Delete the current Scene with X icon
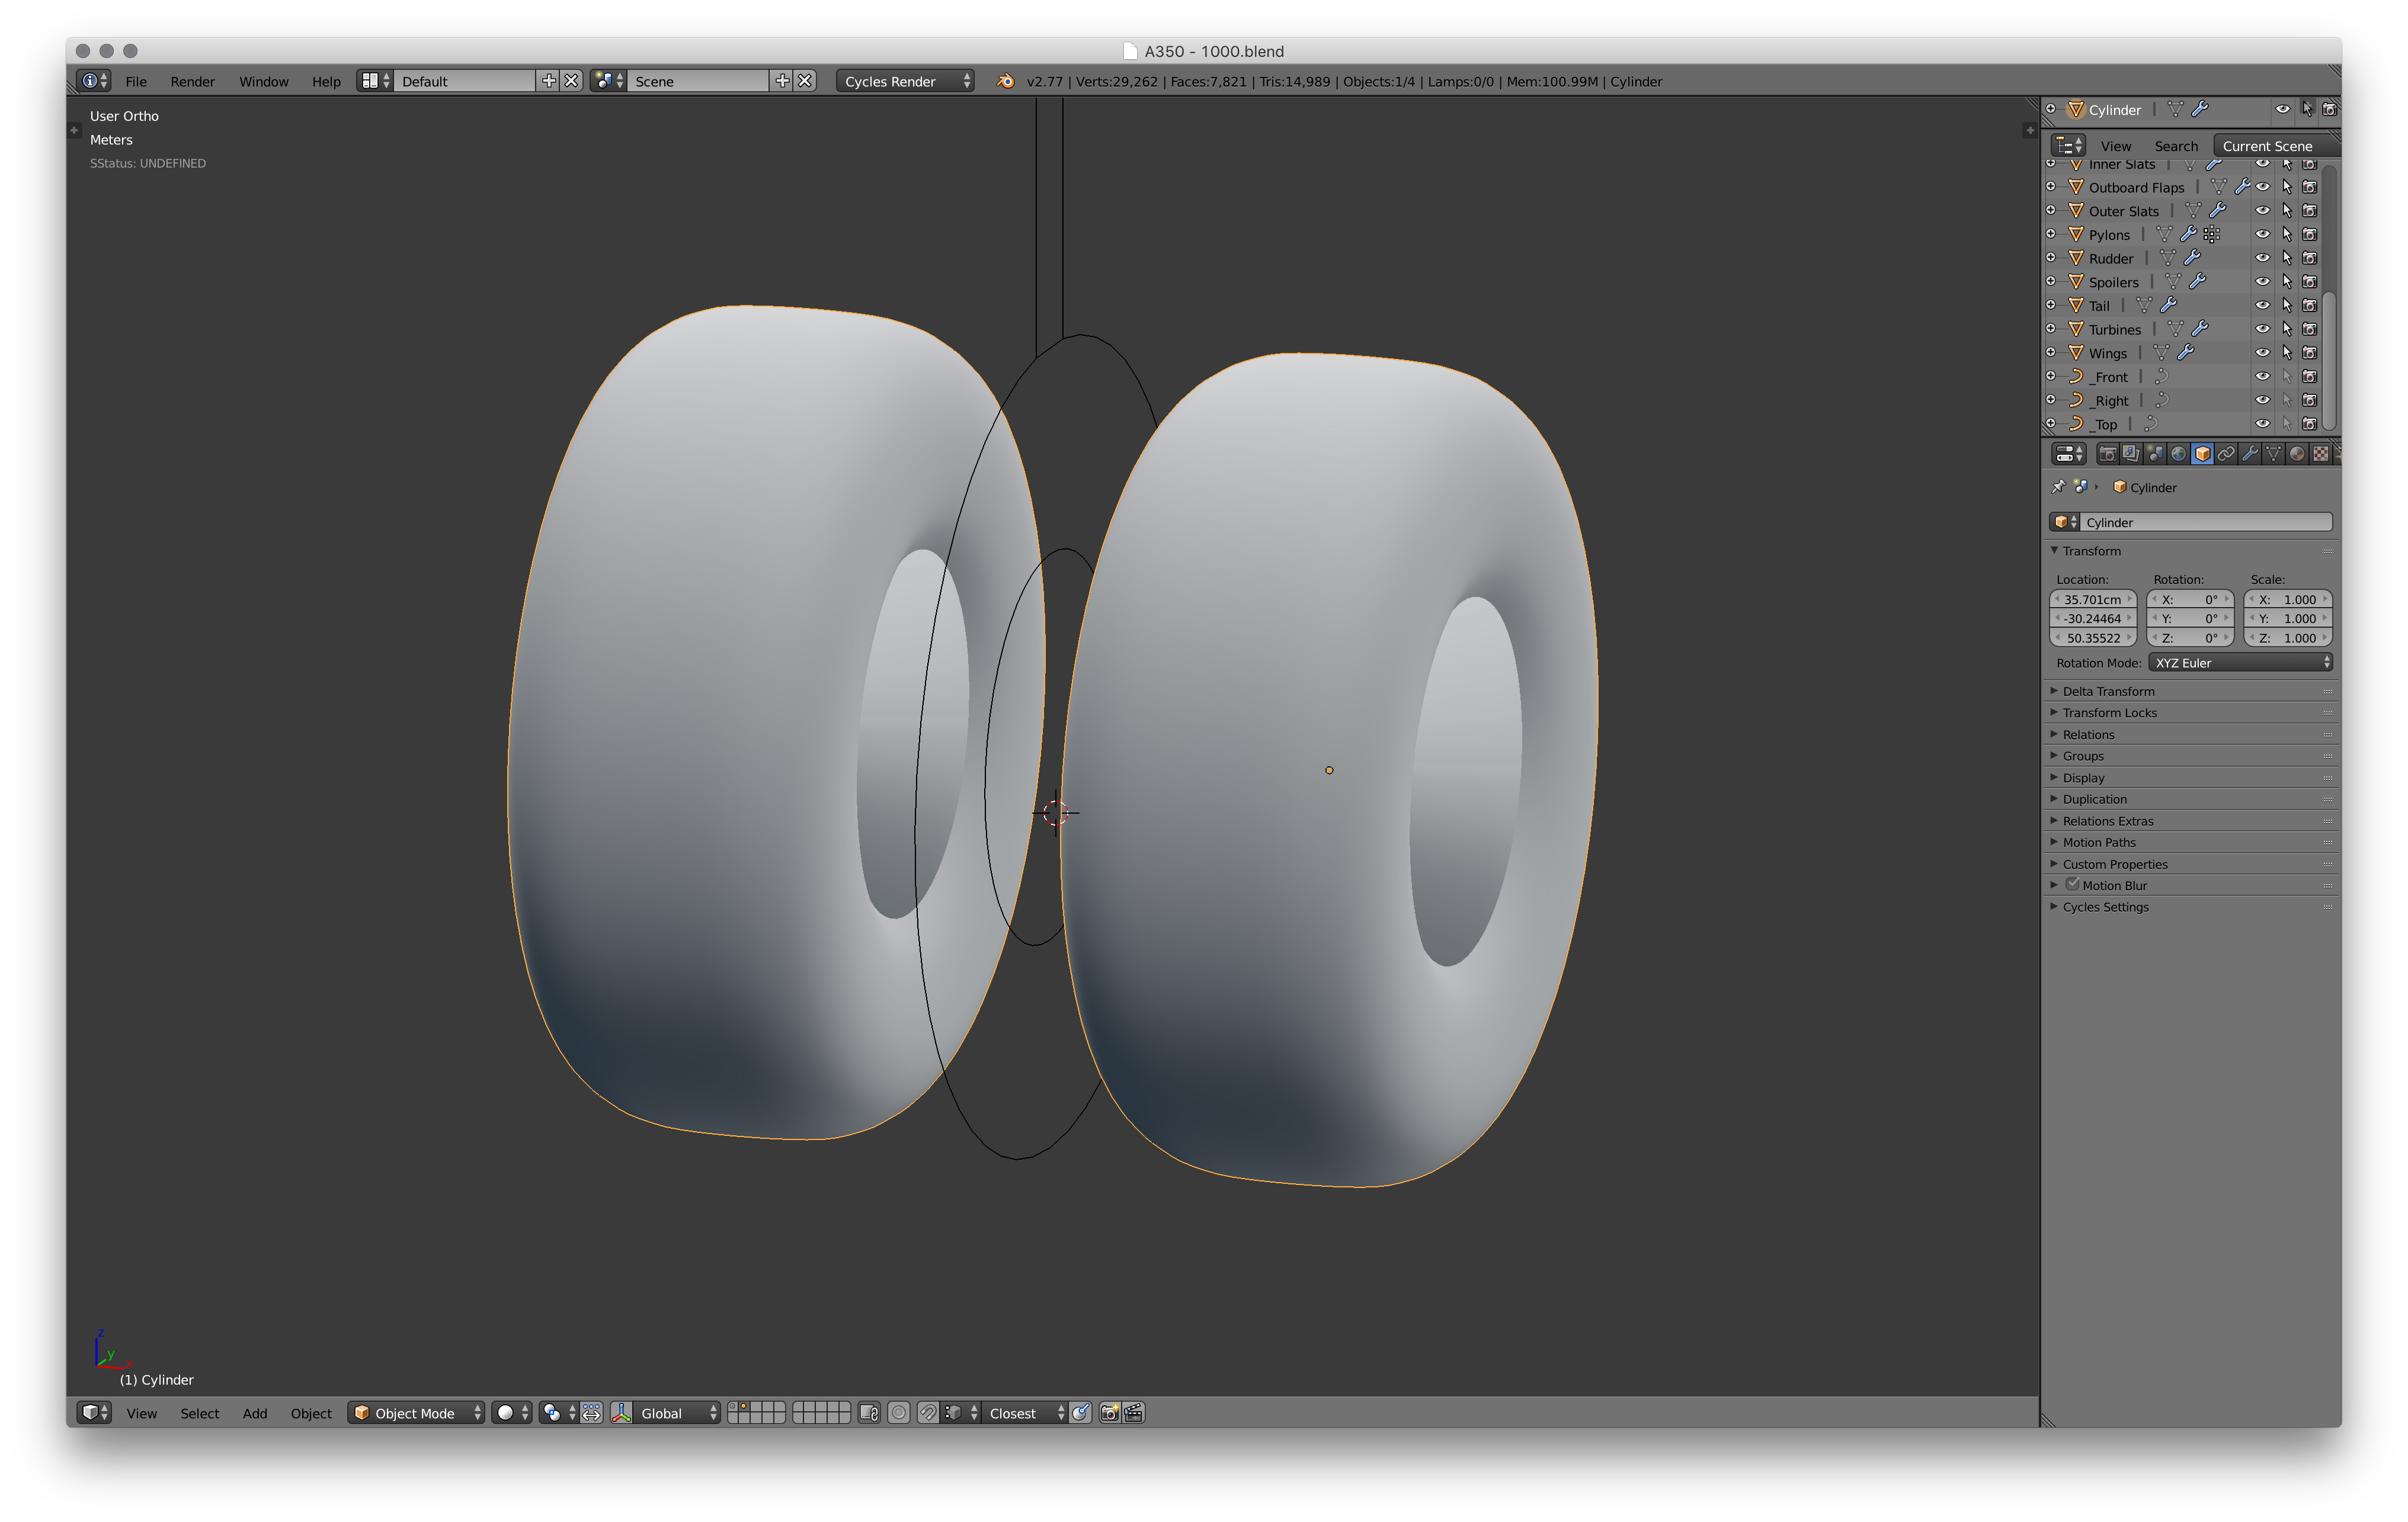The width and height of the screenshot is (2408, 1522). (x=805, y=81)
